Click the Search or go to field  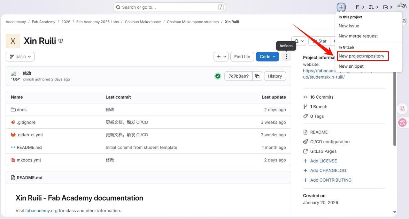(169, 7)
